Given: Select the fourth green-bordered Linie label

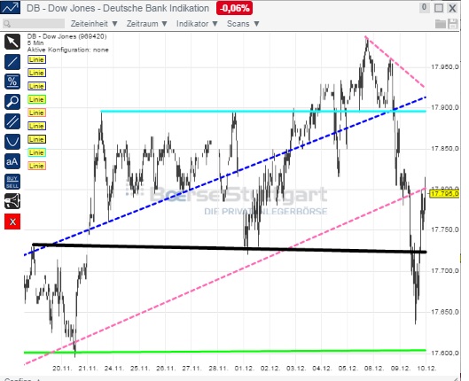Looking at the screenshot, I should click(x=36, y=99).
